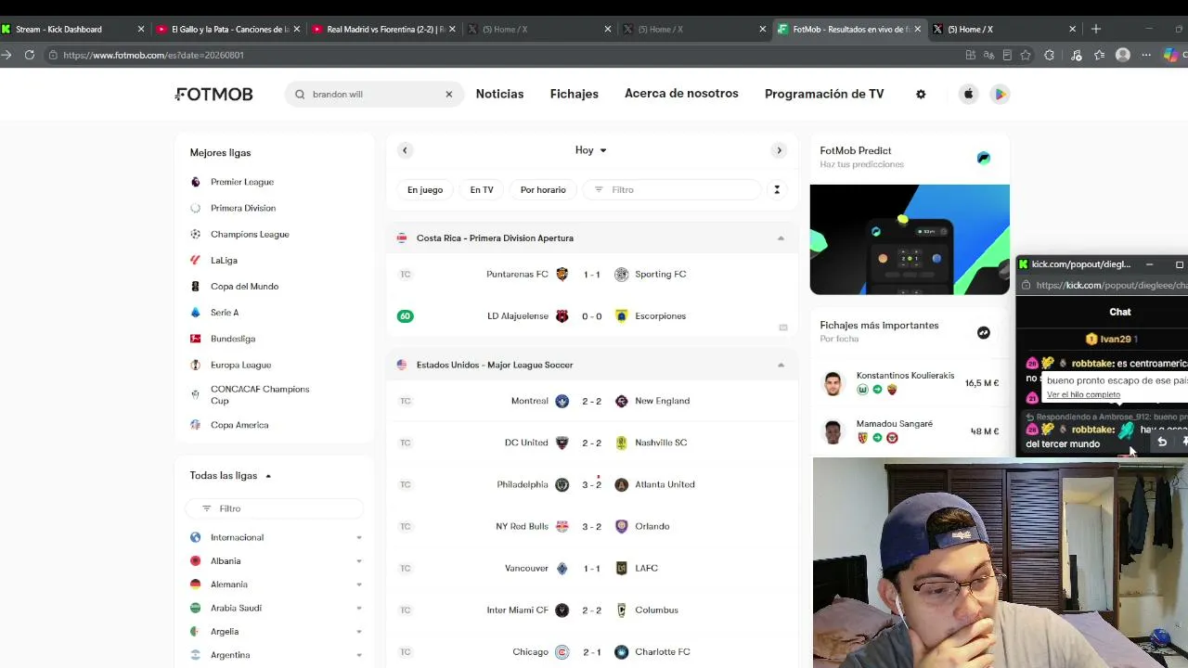Toggle the En juego filter
This screenshot has height=668, width=1188.
pyautogui.click(x=425, y=190)
